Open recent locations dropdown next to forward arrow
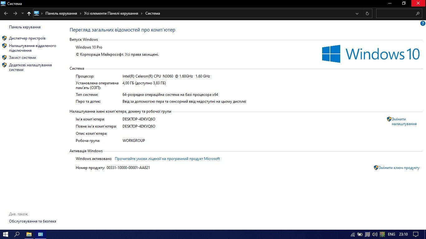 pyautogui.click(x=22, y=13)
